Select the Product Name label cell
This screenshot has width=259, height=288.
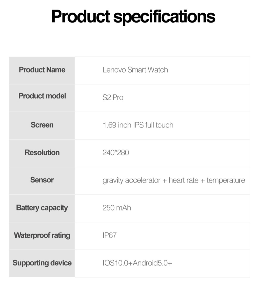pyautogui.click(x=42, y=70)
